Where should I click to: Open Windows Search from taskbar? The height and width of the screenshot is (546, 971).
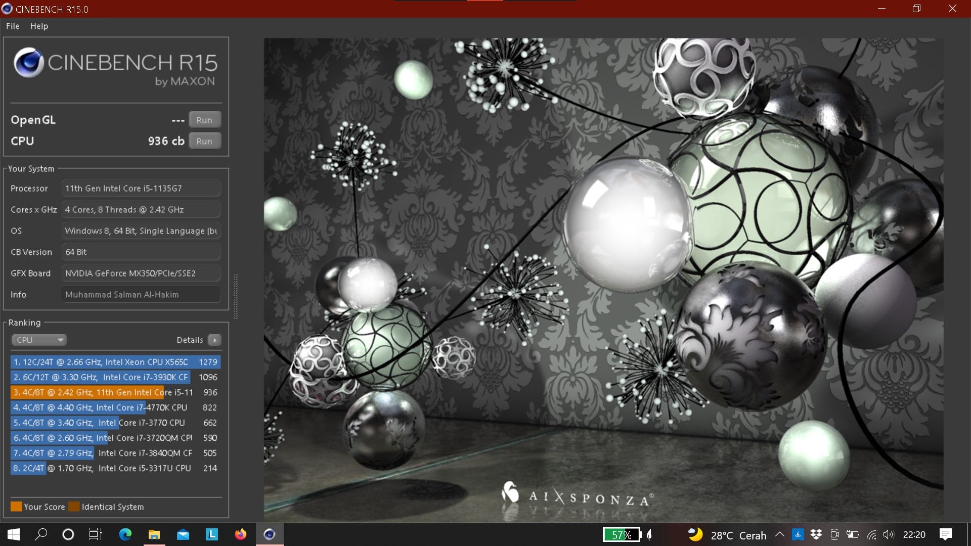pyautogui.click(x=41, y=534)
